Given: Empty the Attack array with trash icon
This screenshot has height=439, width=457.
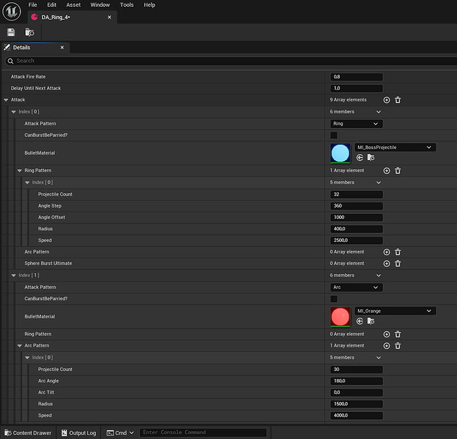Looking at the screenshot, I should pos(397,100).
